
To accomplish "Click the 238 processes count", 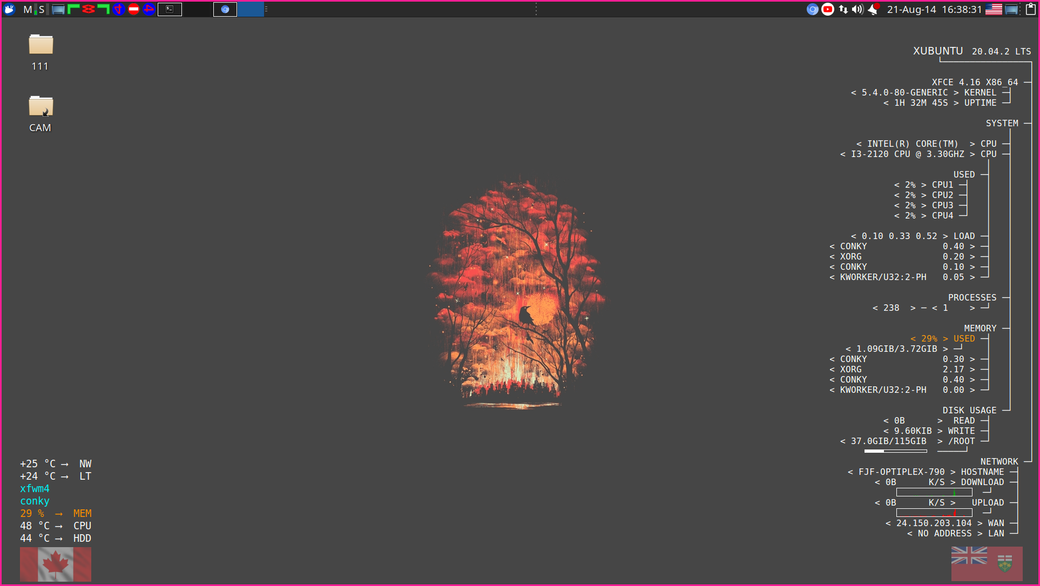I will 891,308.
